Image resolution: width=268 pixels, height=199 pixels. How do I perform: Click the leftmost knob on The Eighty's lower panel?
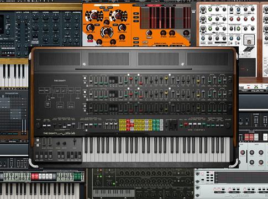[x=39, y=125]
